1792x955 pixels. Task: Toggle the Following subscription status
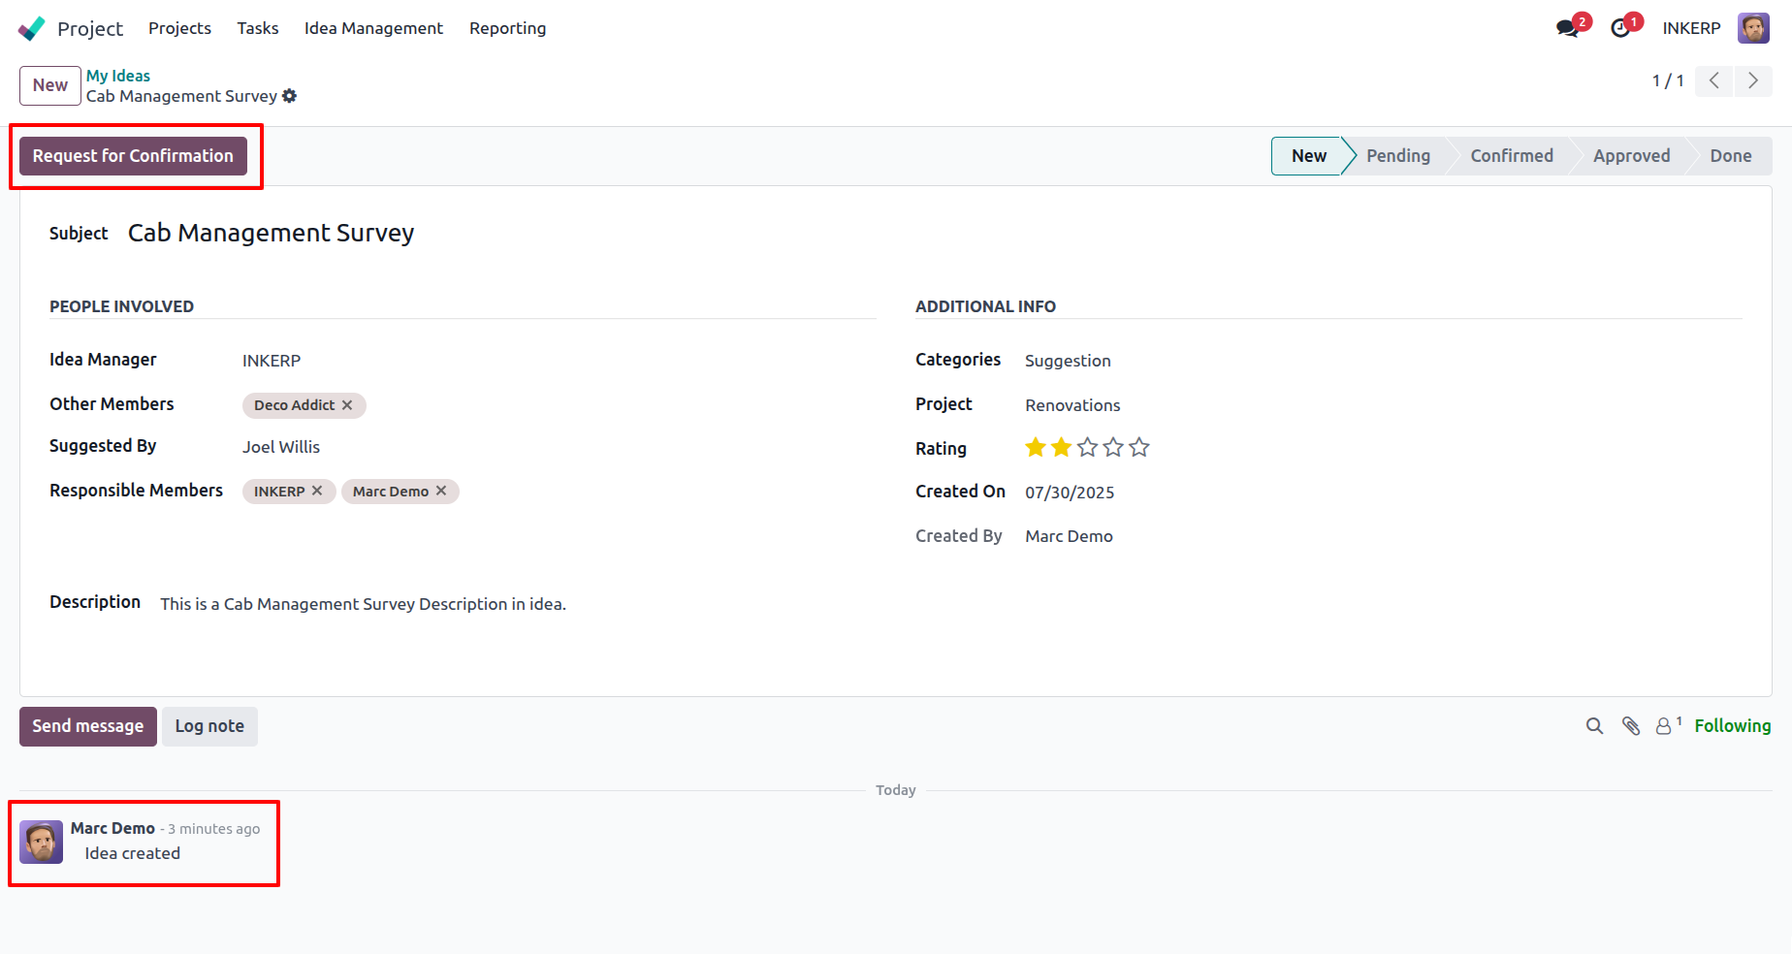pos(1732,726)
